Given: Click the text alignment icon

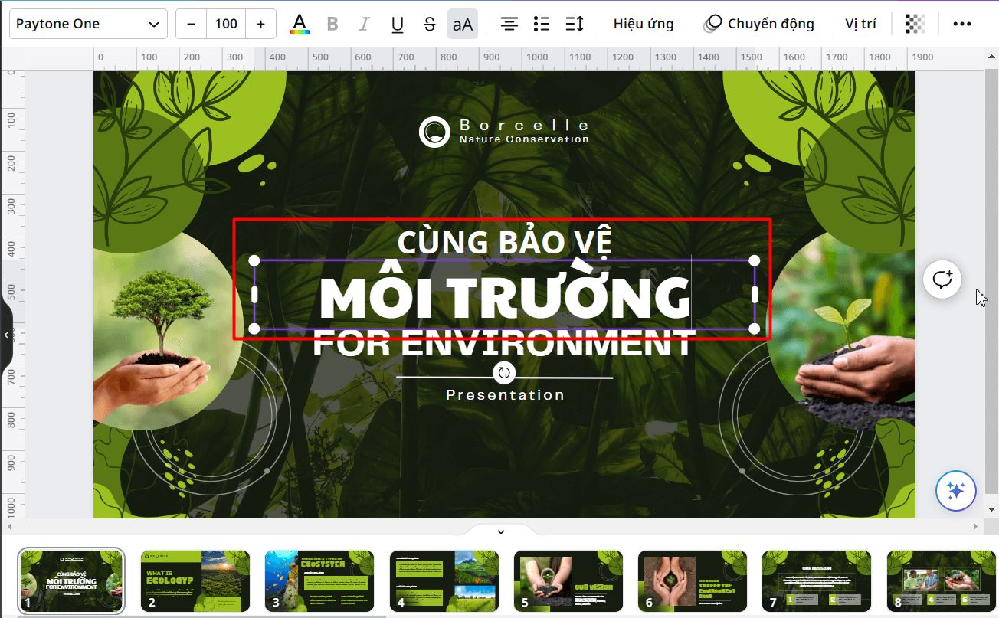Looking at the screenshot, I should point(508,23).
